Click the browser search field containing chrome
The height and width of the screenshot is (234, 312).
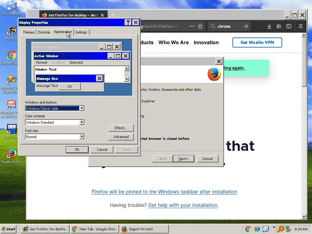(x=229, y=26)
